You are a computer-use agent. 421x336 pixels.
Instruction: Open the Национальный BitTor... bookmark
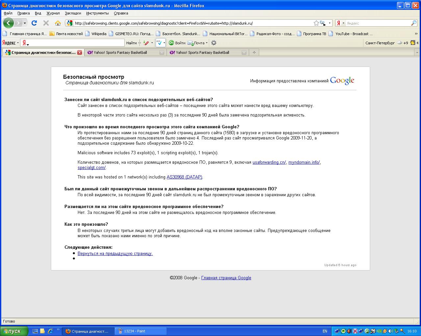click(x=226, y=33)
